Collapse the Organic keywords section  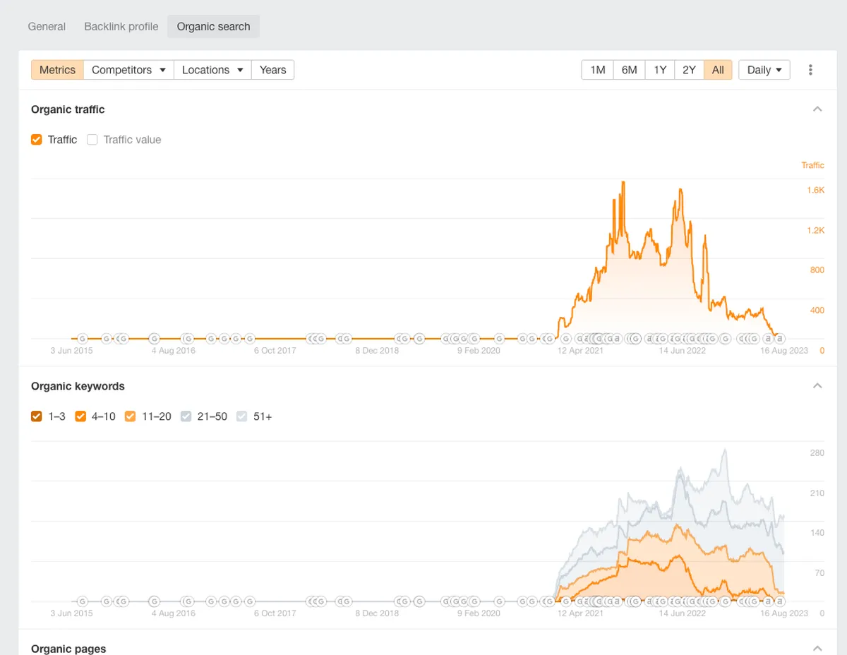817,386
